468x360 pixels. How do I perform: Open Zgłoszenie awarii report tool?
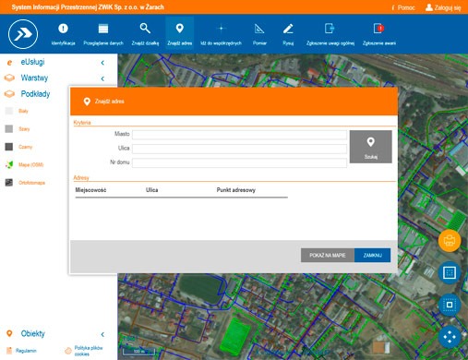(x=378, y=34)
